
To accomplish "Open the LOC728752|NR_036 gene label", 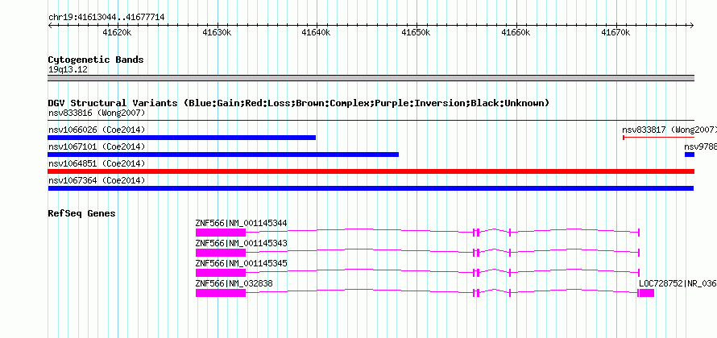I will [678, 283].
